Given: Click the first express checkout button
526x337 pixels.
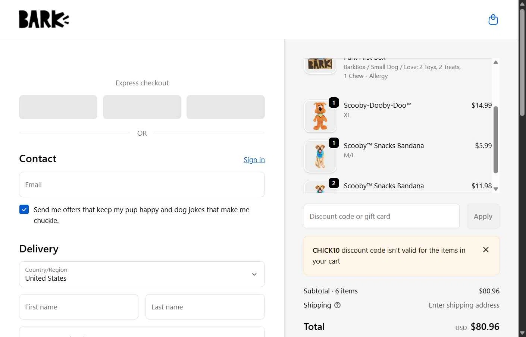Looking at the screenshot, I should (58, 107).
